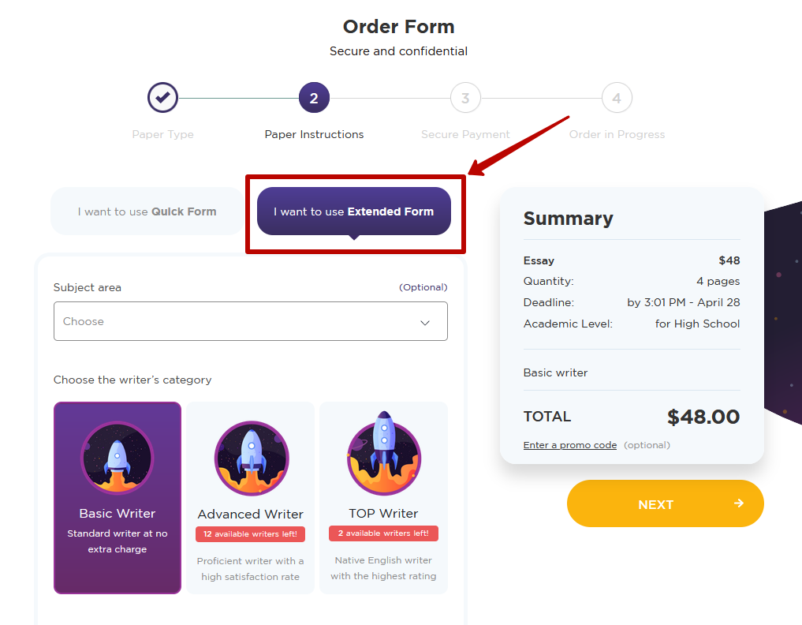Choose the Advanced Writer category card
This screenshot has height=625, width=802.
coord(251,497)
